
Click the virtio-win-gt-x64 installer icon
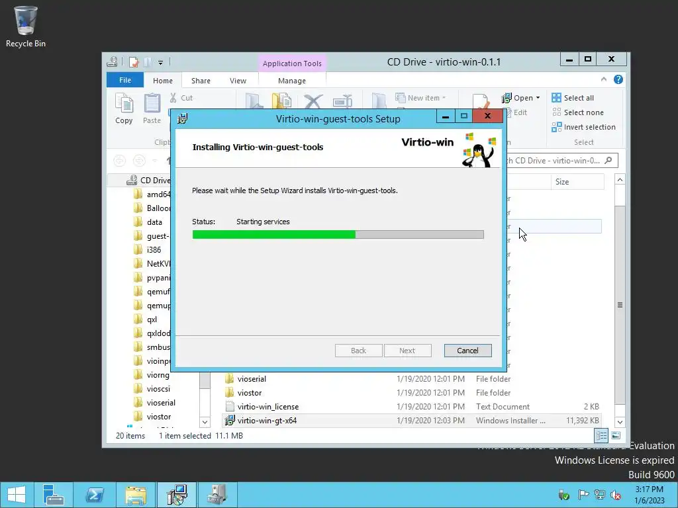coord(230,420)
